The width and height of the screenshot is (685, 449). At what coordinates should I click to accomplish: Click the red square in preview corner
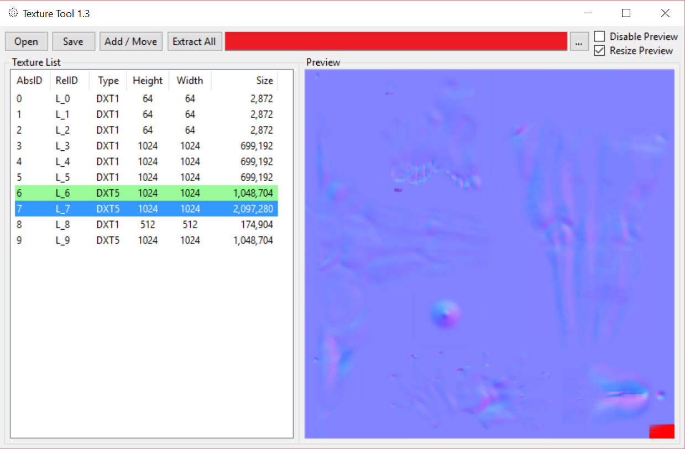pyautogui.click(x=662, y=431)
